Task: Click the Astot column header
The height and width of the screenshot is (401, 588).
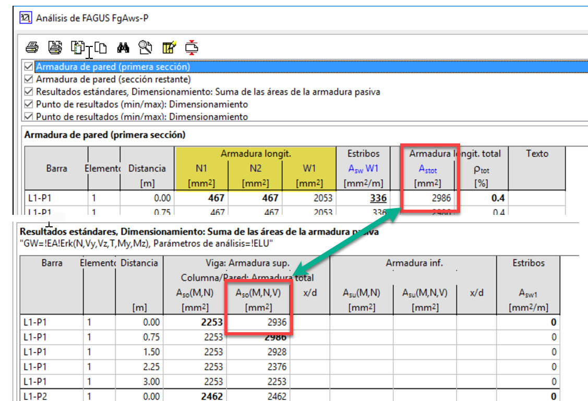Action: point(427,169)
